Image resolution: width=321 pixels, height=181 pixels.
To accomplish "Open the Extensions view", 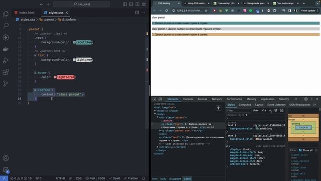I will pyautogui.click(x=6, y=72).
